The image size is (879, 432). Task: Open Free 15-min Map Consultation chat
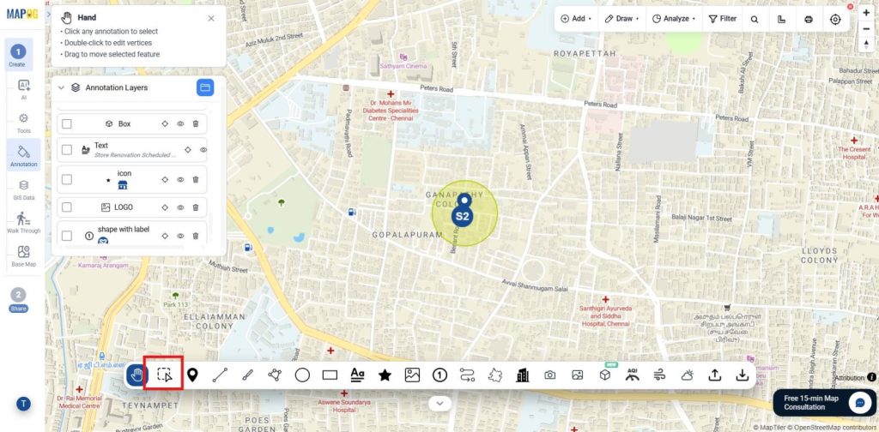(x=824, y=402)
